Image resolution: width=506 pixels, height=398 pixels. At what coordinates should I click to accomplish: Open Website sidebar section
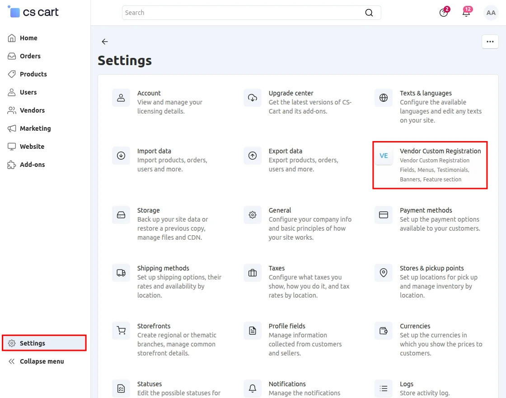(x=32, y=147)
